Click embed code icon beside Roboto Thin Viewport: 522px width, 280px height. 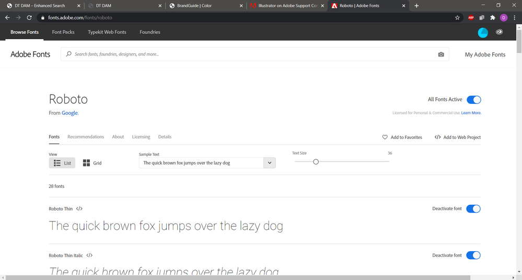coord(79,209)
